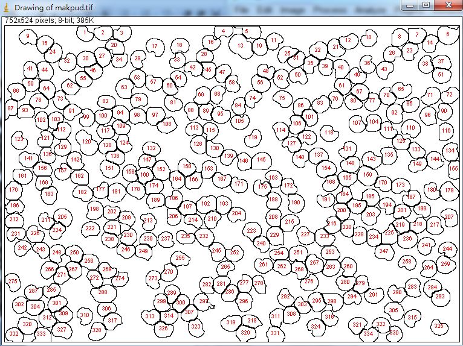Viewport: 463px width, 346px height.
Task: Select the particle labeled 325
Action: click(439, 326)
